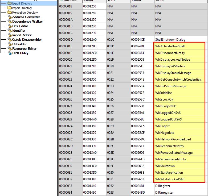Select the DllRegister export name

click(163, 186)
